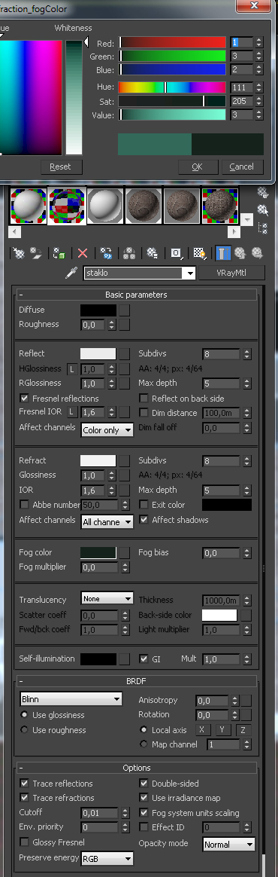
Task: Open the Blinn BRDF type dropdown
Action: coord(71,700)
